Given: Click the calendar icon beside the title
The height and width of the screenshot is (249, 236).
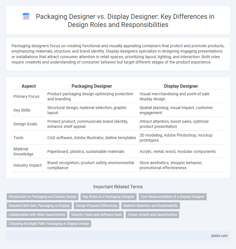Looking at the screenshot, I should coord(26,17).
